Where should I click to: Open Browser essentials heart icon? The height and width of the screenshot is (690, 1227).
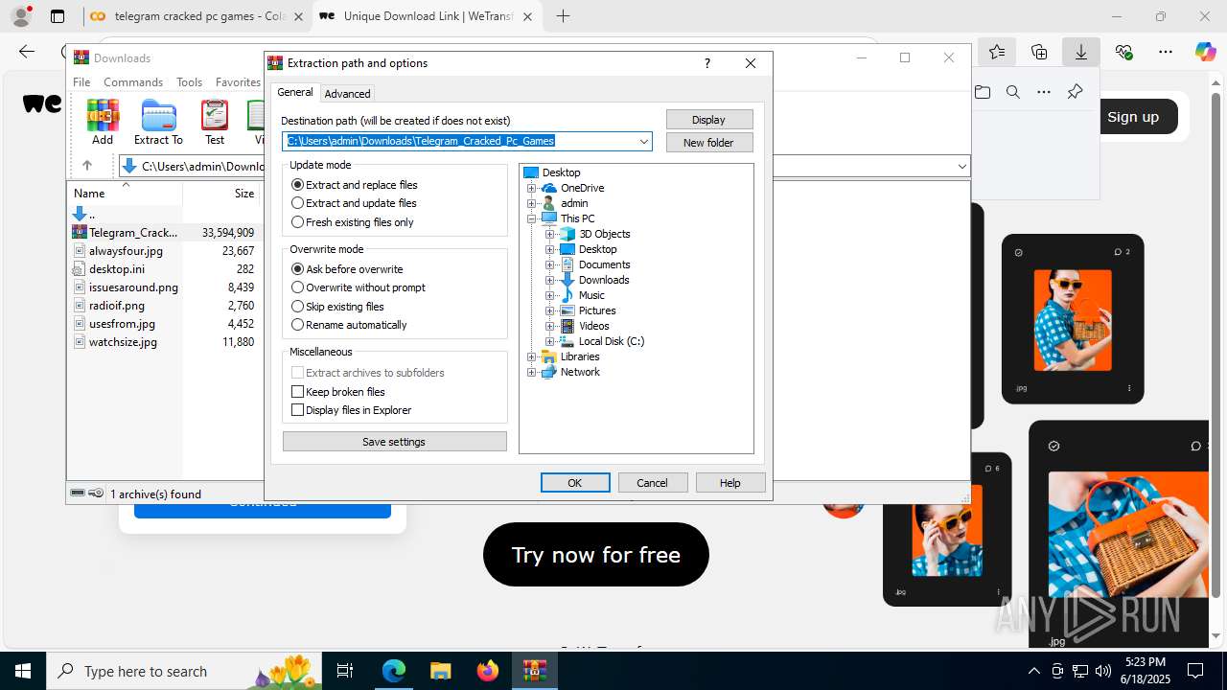coord(1123,52)
